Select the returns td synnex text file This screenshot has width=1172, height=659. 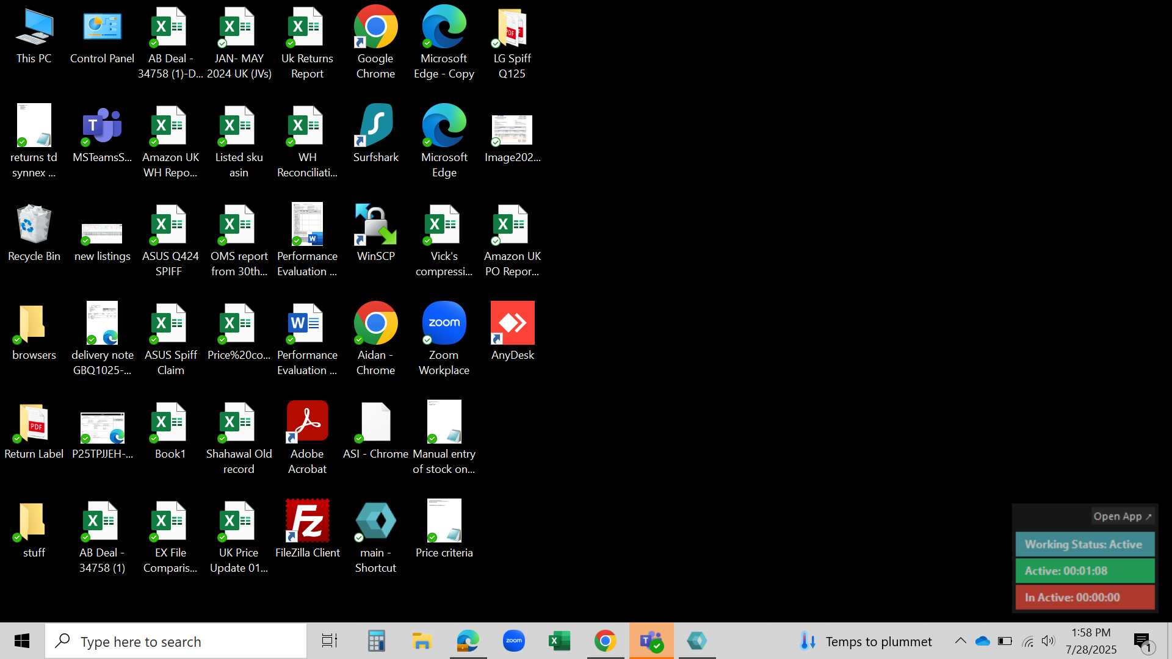click(x=34, y=142)
